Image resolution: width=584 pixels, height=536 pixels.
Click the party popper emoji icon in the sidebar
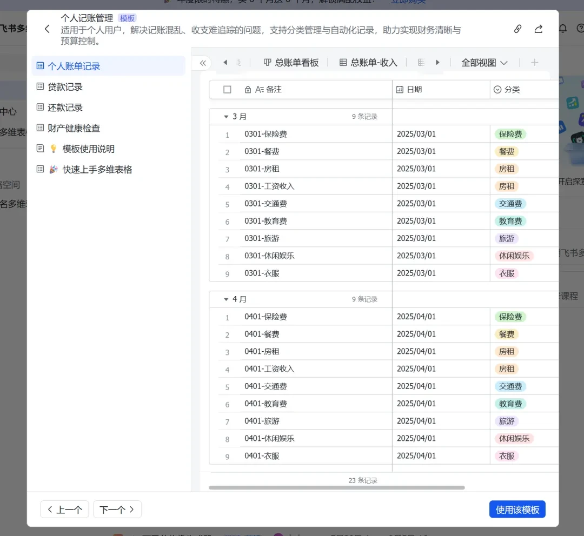(54, 169)
